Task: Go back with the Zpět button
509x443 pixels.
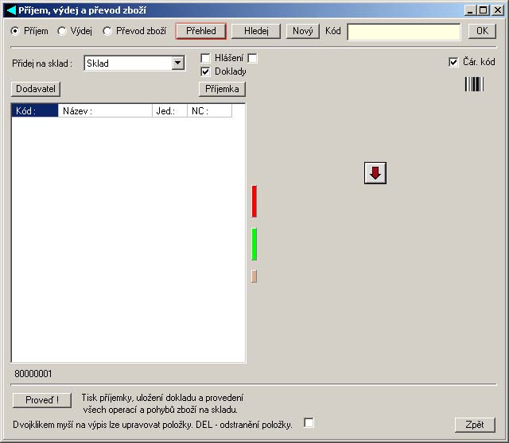Action: pos(475,425)
